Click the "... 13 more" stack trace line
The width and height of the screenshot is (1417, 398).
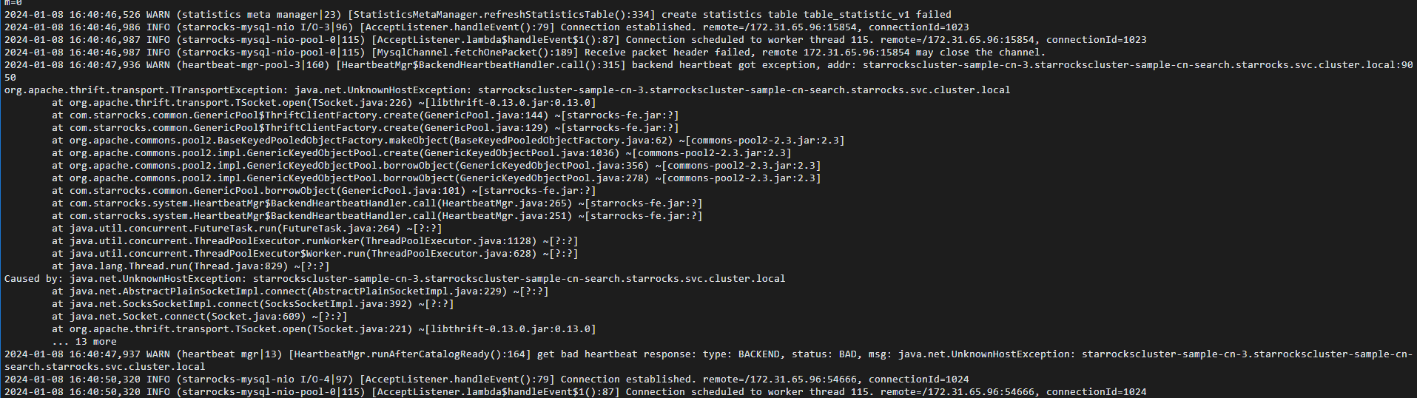point(84,341)
